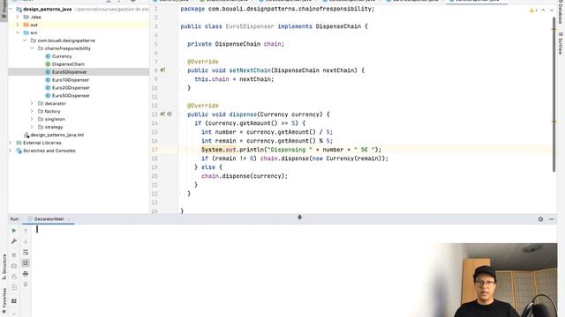Open the Favorites tool window

point(4,300)
